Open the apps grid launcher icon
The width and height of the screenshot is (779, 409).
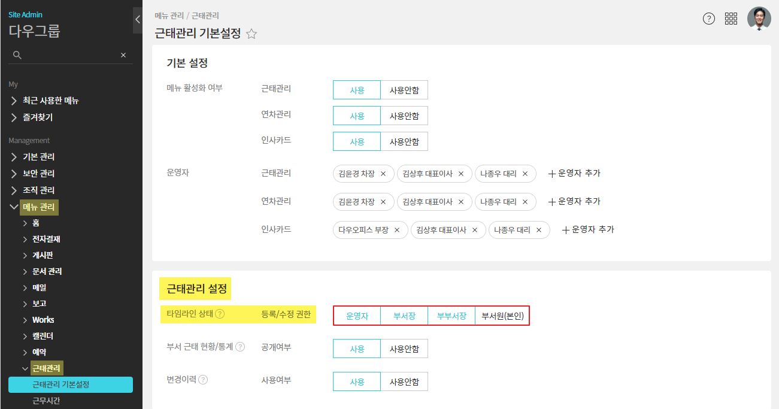pos(731,19)
